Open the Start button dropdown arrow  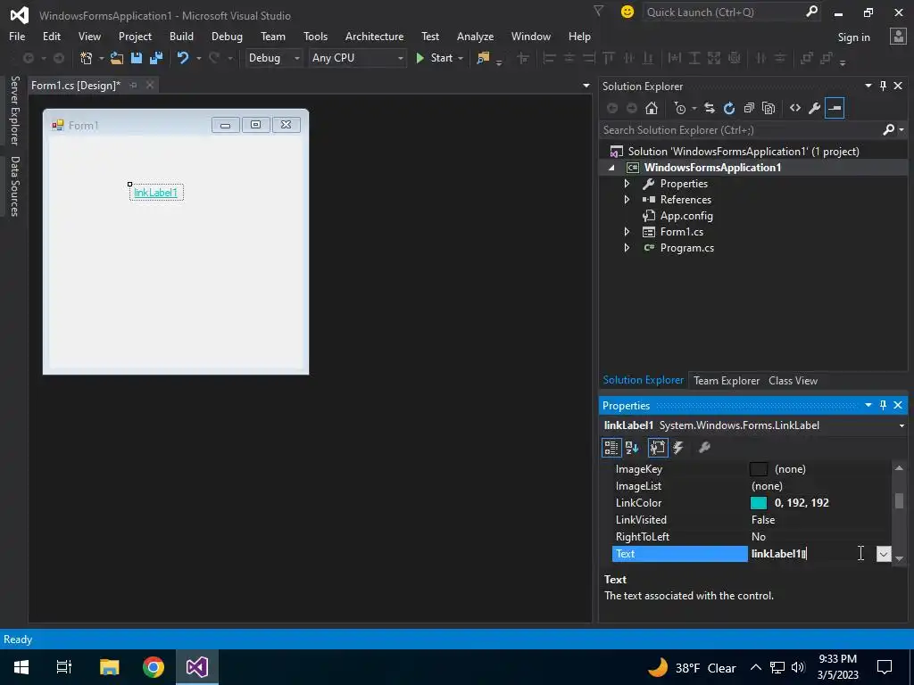coord(461,58)
